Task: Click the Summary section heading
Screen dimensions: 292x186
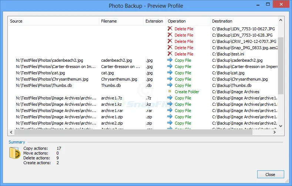Action: pyautogui.click(x=17, y=142)
